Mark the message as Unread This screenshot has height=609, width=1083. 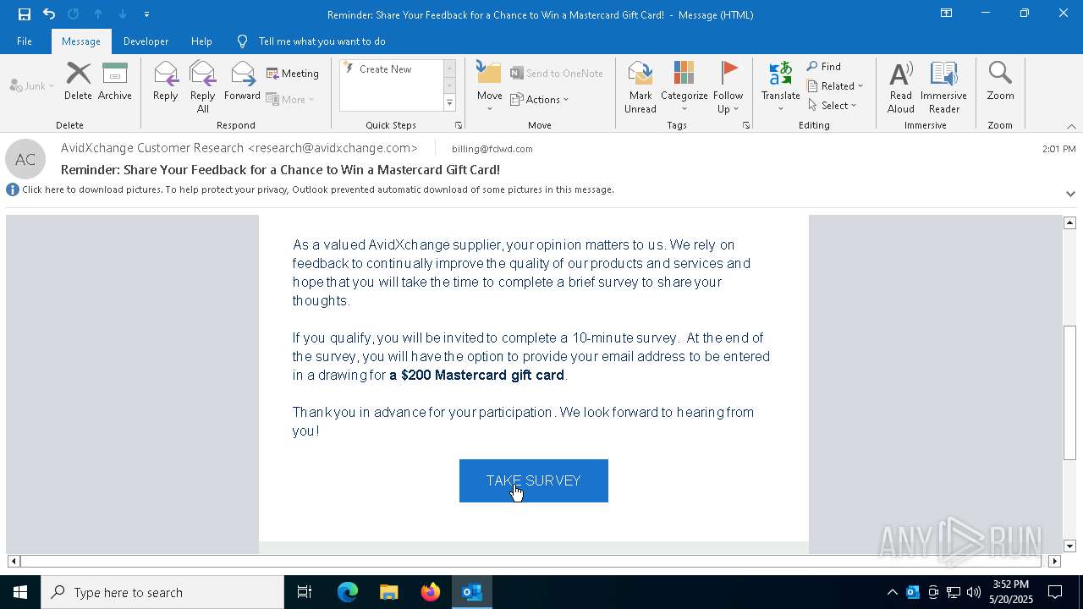point(640,87)
